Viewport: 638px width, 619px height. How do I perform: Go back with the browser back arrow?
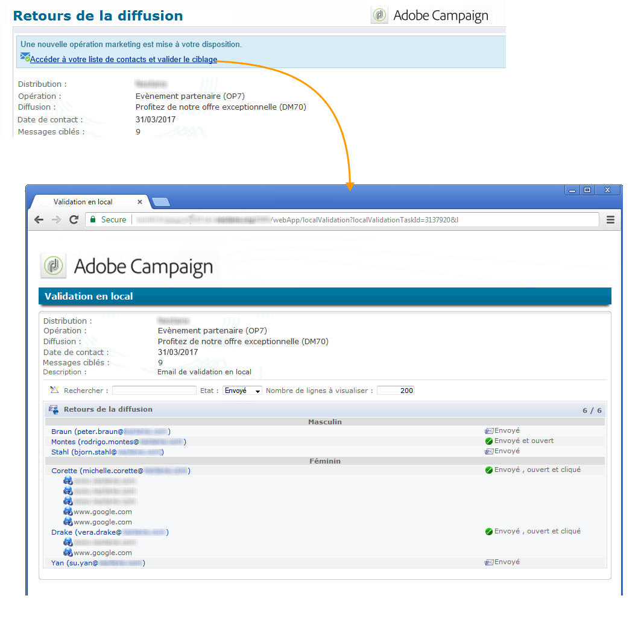pyautogui.click(x=39, y=219)
